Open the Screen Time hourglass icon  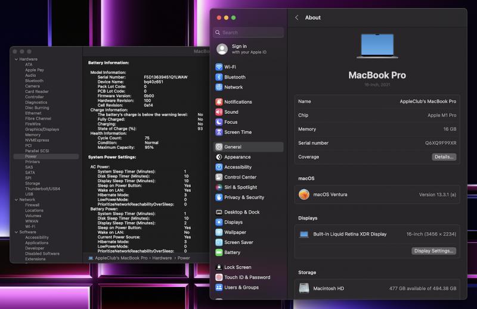tap(219, 132)
